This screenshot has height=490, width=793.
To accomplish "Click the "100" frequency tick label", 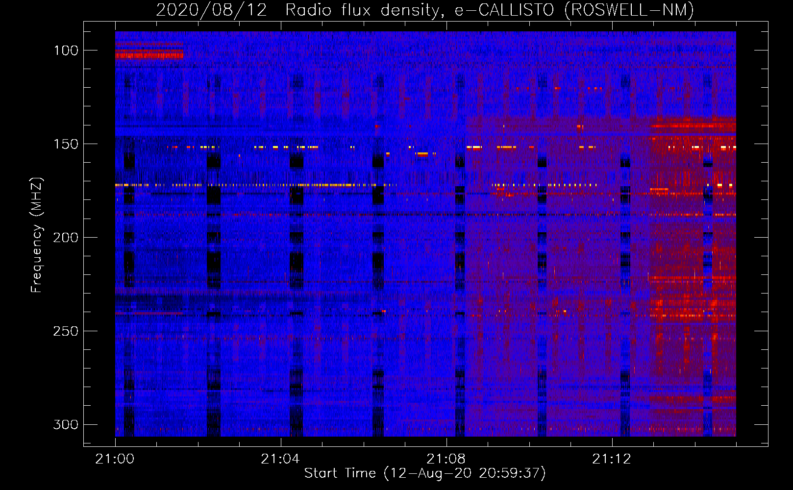I will 66,50.
